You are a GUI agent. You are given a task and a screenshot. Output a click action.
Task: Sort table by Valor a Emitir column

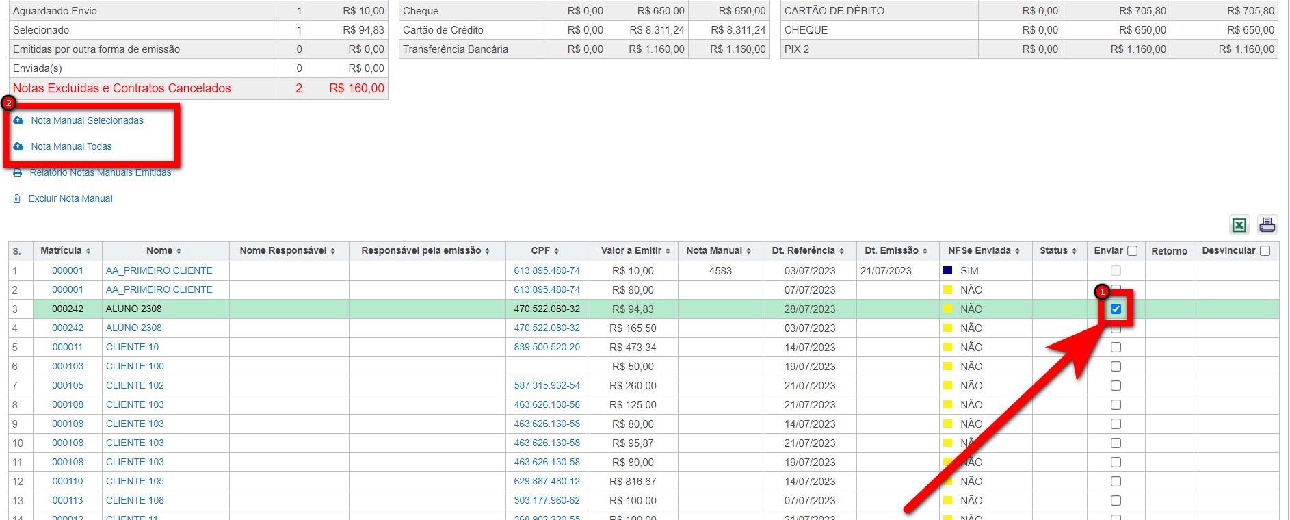point(635,250)
